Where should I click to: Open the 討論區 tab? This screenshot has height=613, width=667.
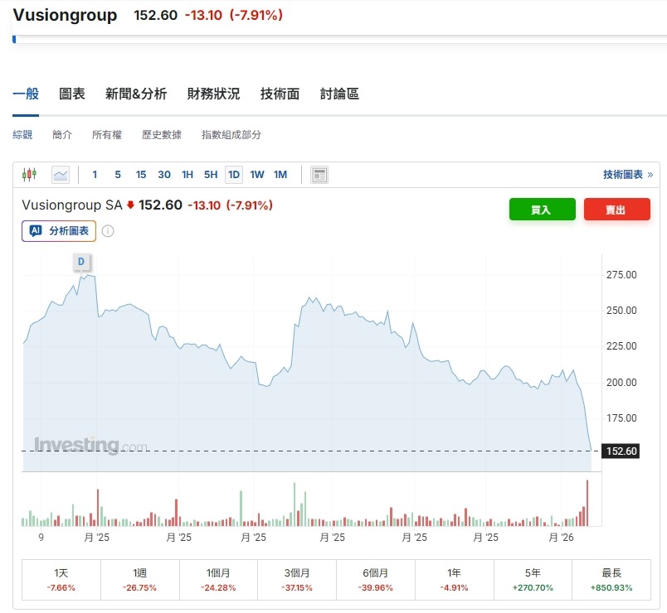(x=339, y=94)
